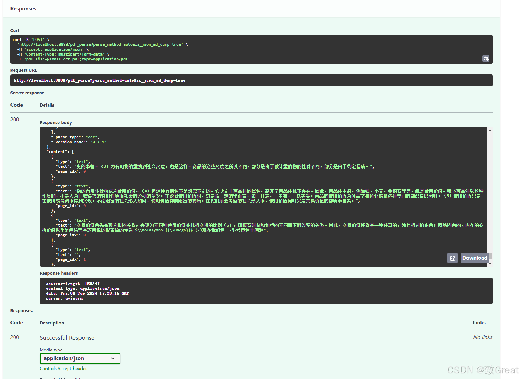Click the "Successful Response" description
520x379 pixels.
(x=67, y=338)
